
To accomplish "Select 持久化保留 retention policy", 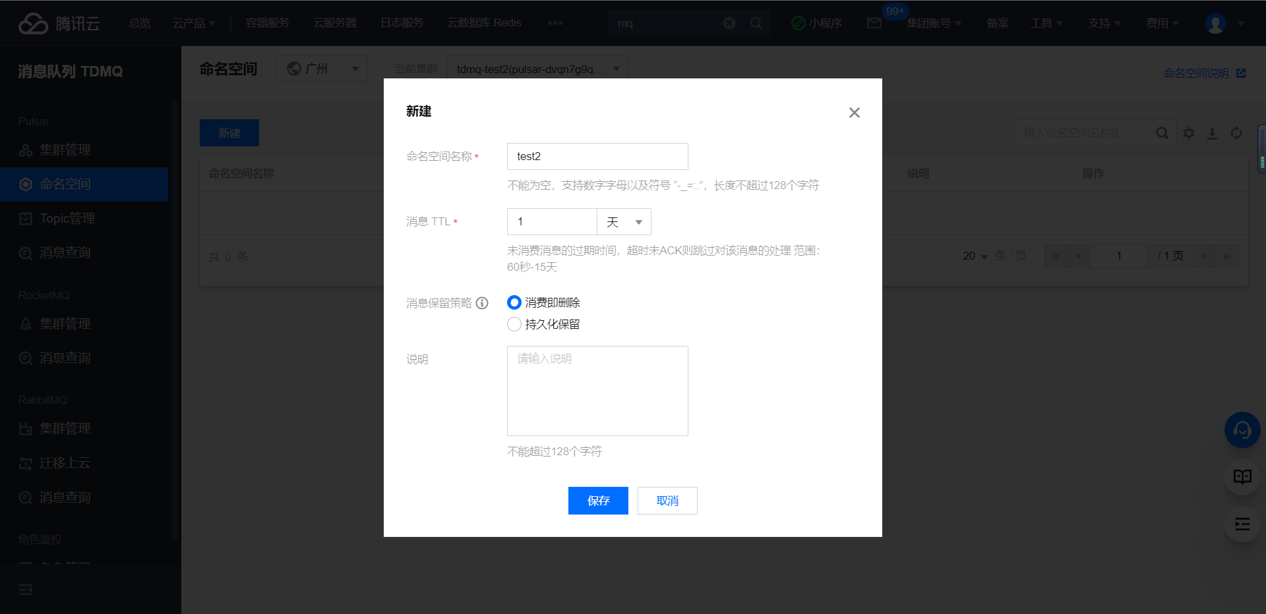I will (x=514, y=324).
